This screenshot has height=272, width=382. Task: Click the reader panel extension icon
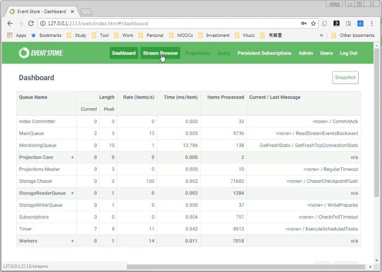click(x=348, y=23)
